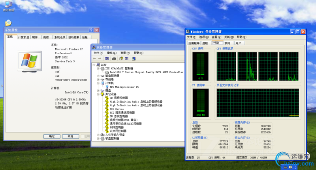
Task: Open 查看 menu in Device Manager
Action: tap(125, 53)
